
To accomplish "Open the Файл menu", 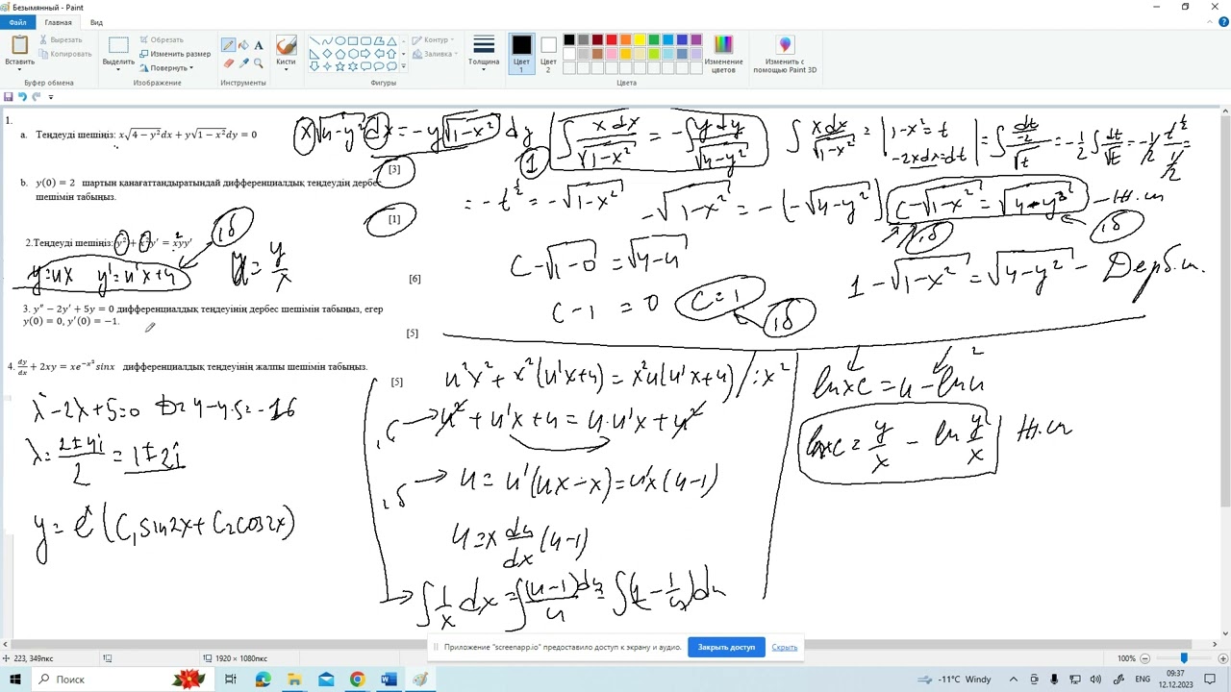I will [17, 22].
